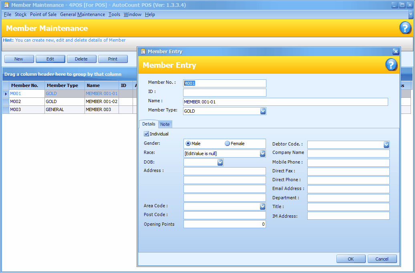Click the New button in Member Maintenance
Screen dimensions: 415x273
point(19,59)
